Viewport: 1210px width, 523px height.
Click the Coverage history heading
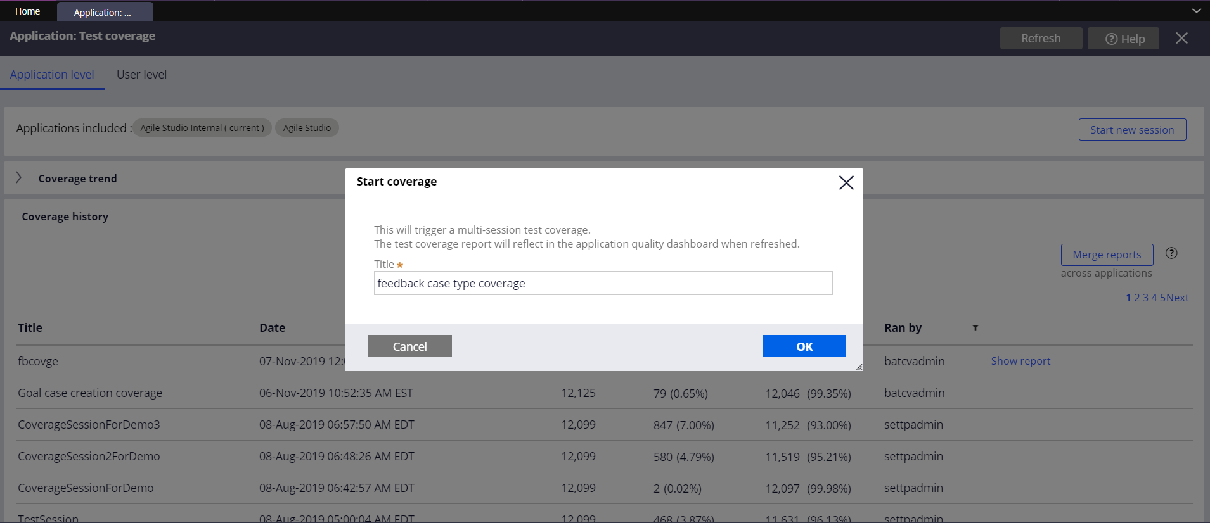(65, 217)
